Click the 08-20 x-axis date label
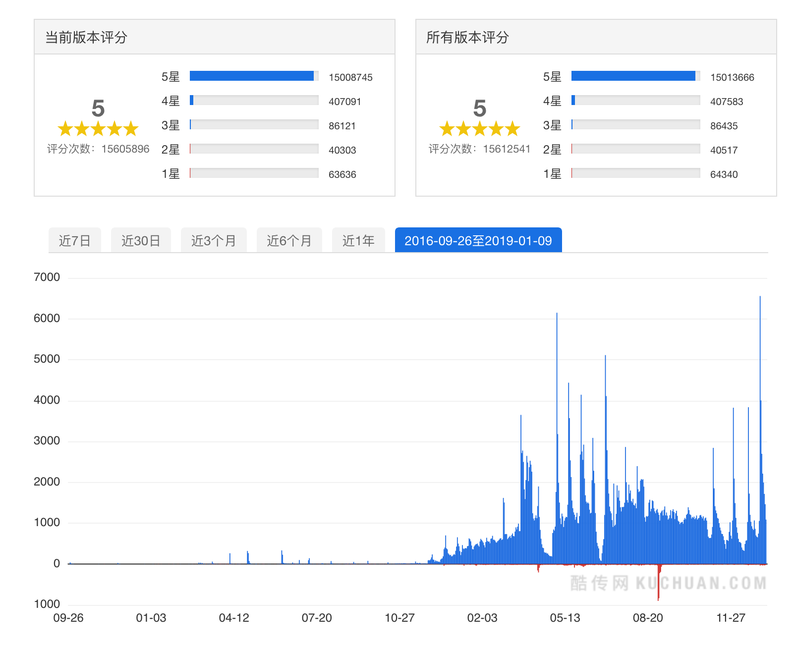The width and height of the screenshot is (795, 646). (x=648, y=618)
